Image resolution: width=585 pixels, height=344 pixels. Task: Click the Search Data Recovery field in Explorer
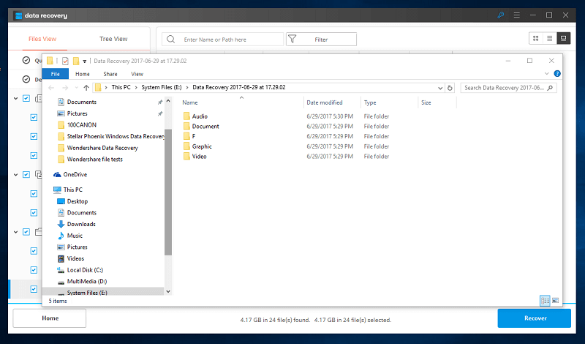pos(508,88)
